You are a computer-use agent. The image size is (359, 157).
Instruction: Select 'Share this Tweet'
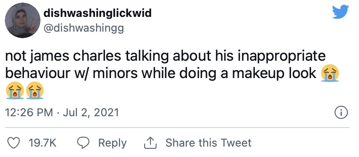click(x=208, y=143)
